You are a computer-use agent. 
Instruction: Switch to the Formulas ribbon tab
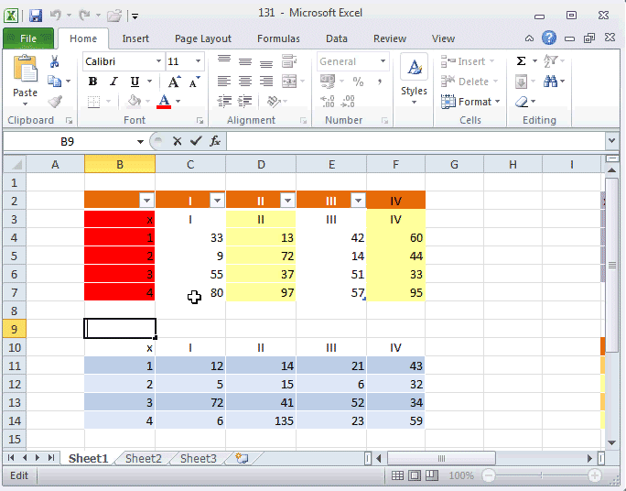[x=276, y=38]
